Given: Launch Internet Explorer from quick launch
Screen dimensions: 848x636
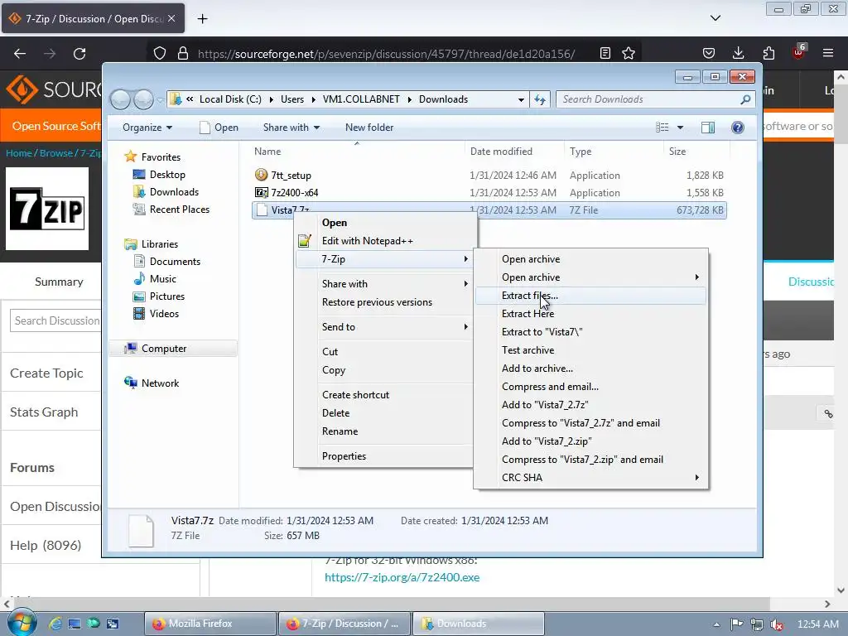Looking at the screenshot, I should (x=55, y=624).
